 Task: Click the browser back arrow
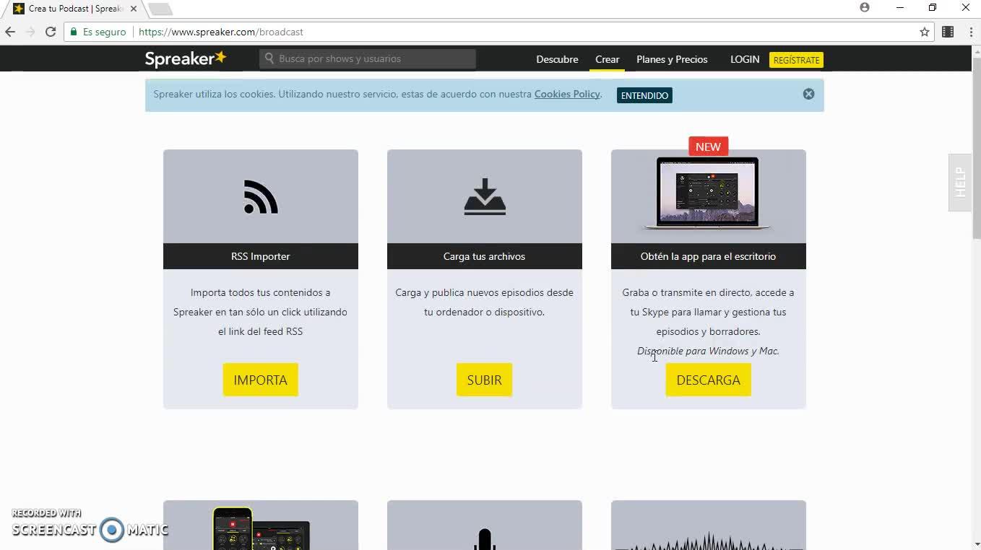(x=10, y=32)
